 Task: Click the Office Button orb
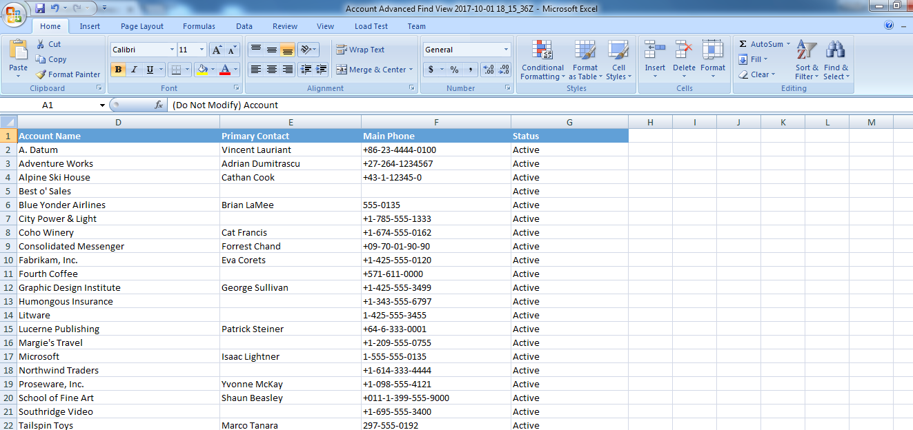[x=14, y=13]
